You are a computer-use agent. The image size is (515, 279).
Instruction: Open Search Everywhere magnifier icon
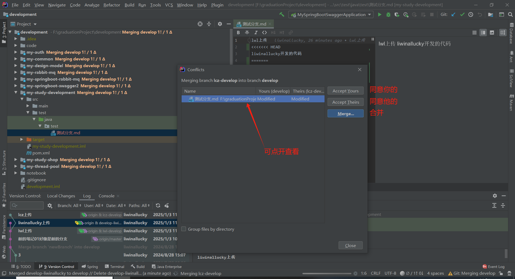pos(510,15)
